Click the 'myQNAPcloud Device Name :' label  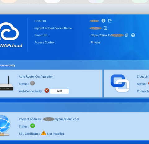[x=54, y=28]
